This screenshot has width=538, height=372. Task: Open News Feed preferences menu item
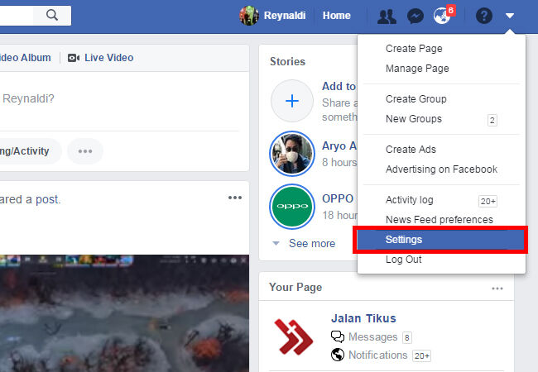441,220
